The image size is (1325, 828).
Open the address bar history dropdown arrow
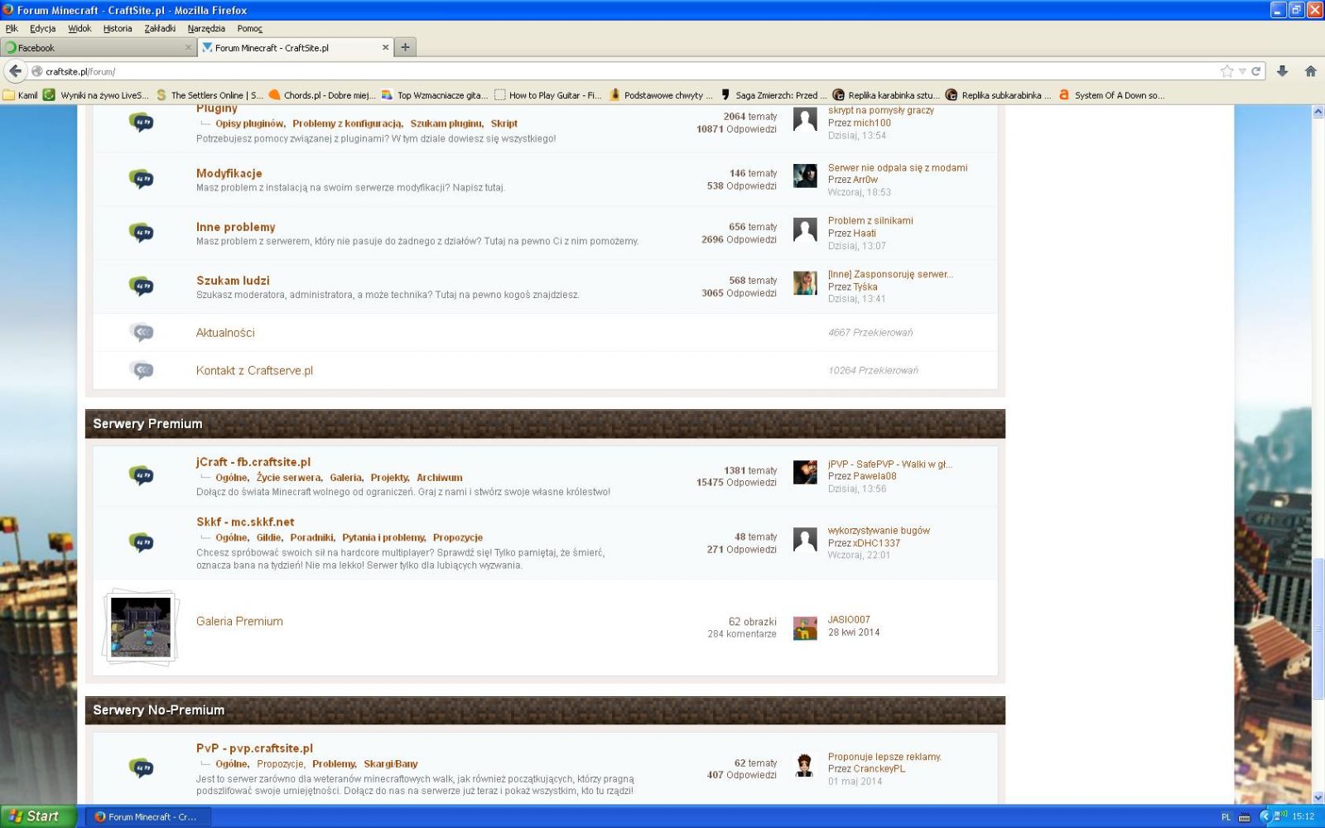pos(1242,71)
